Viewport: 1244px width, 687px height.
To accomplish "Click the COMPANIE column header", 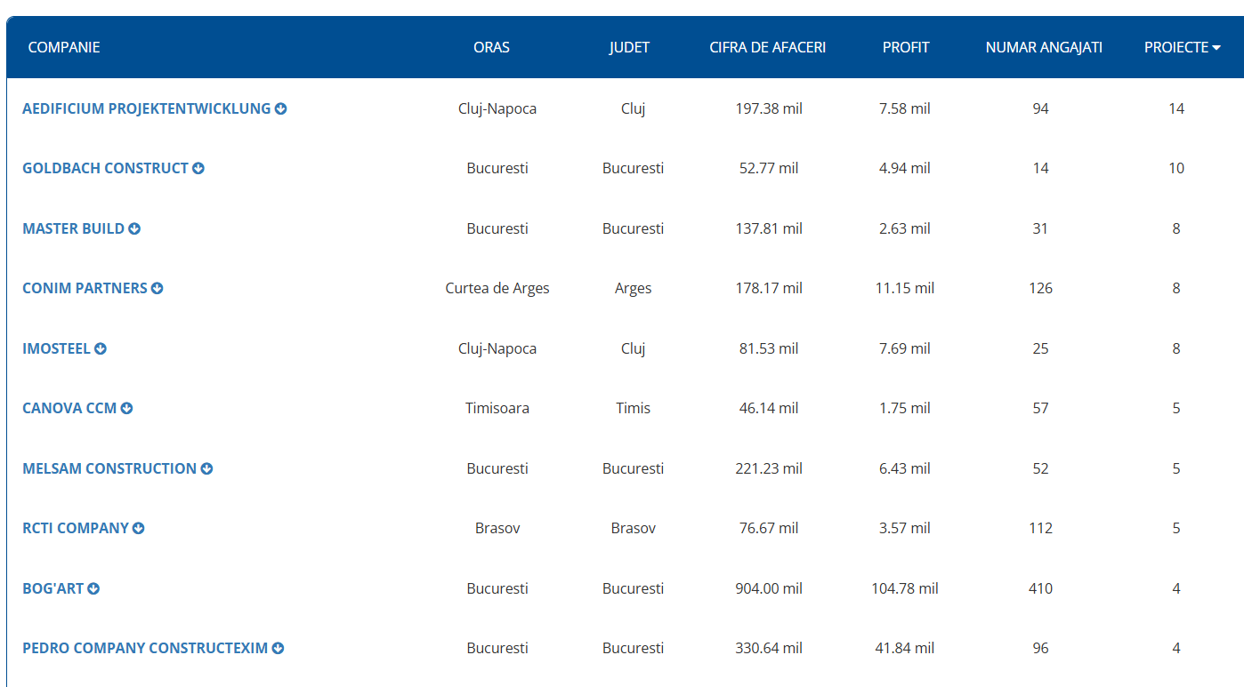I will click(64, 47).
